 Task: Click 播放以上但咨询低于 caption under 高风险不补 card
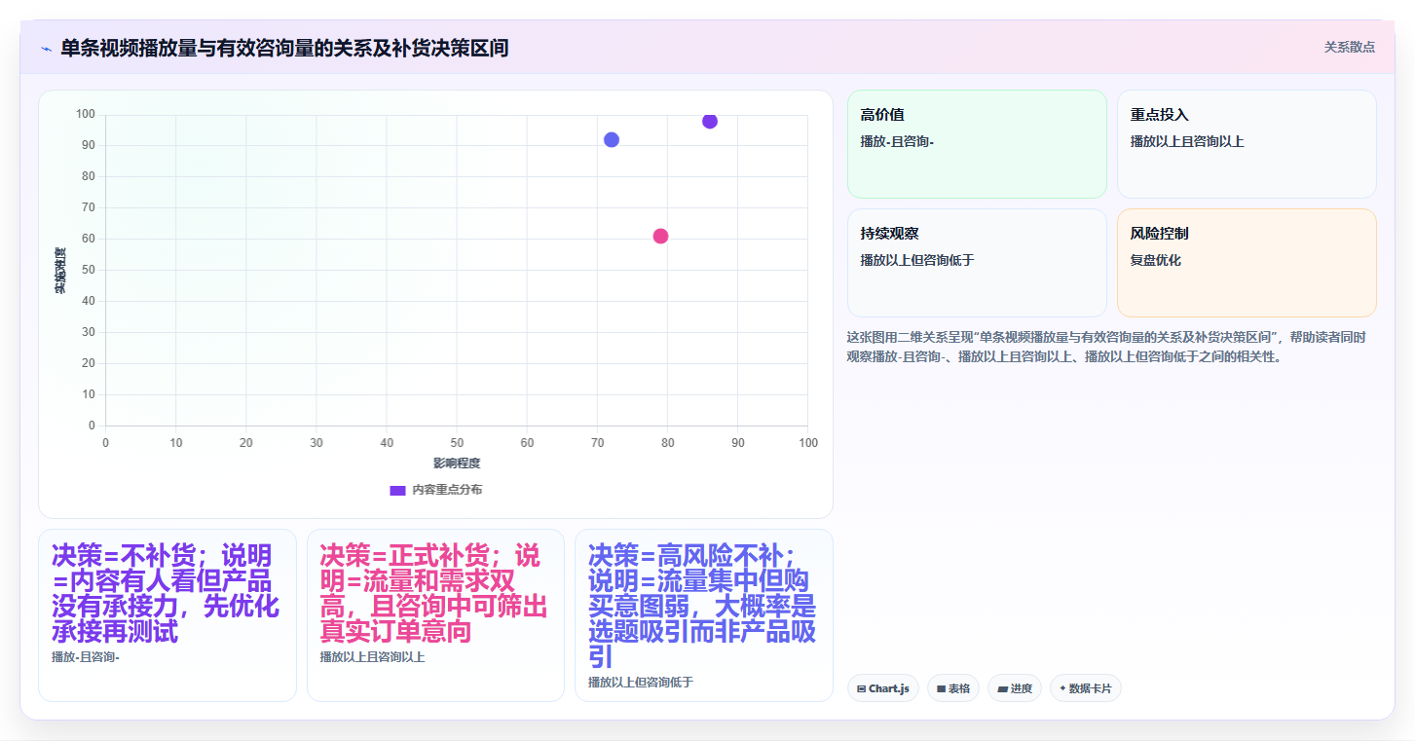[x=641, y=682]
